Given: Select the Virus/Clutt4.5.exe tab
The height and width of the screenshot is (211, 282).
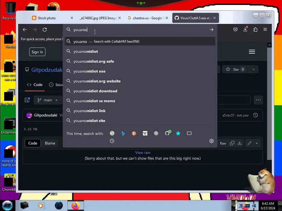Looking at the screenshot, I should pyautogui.click(x=196, y=18).
